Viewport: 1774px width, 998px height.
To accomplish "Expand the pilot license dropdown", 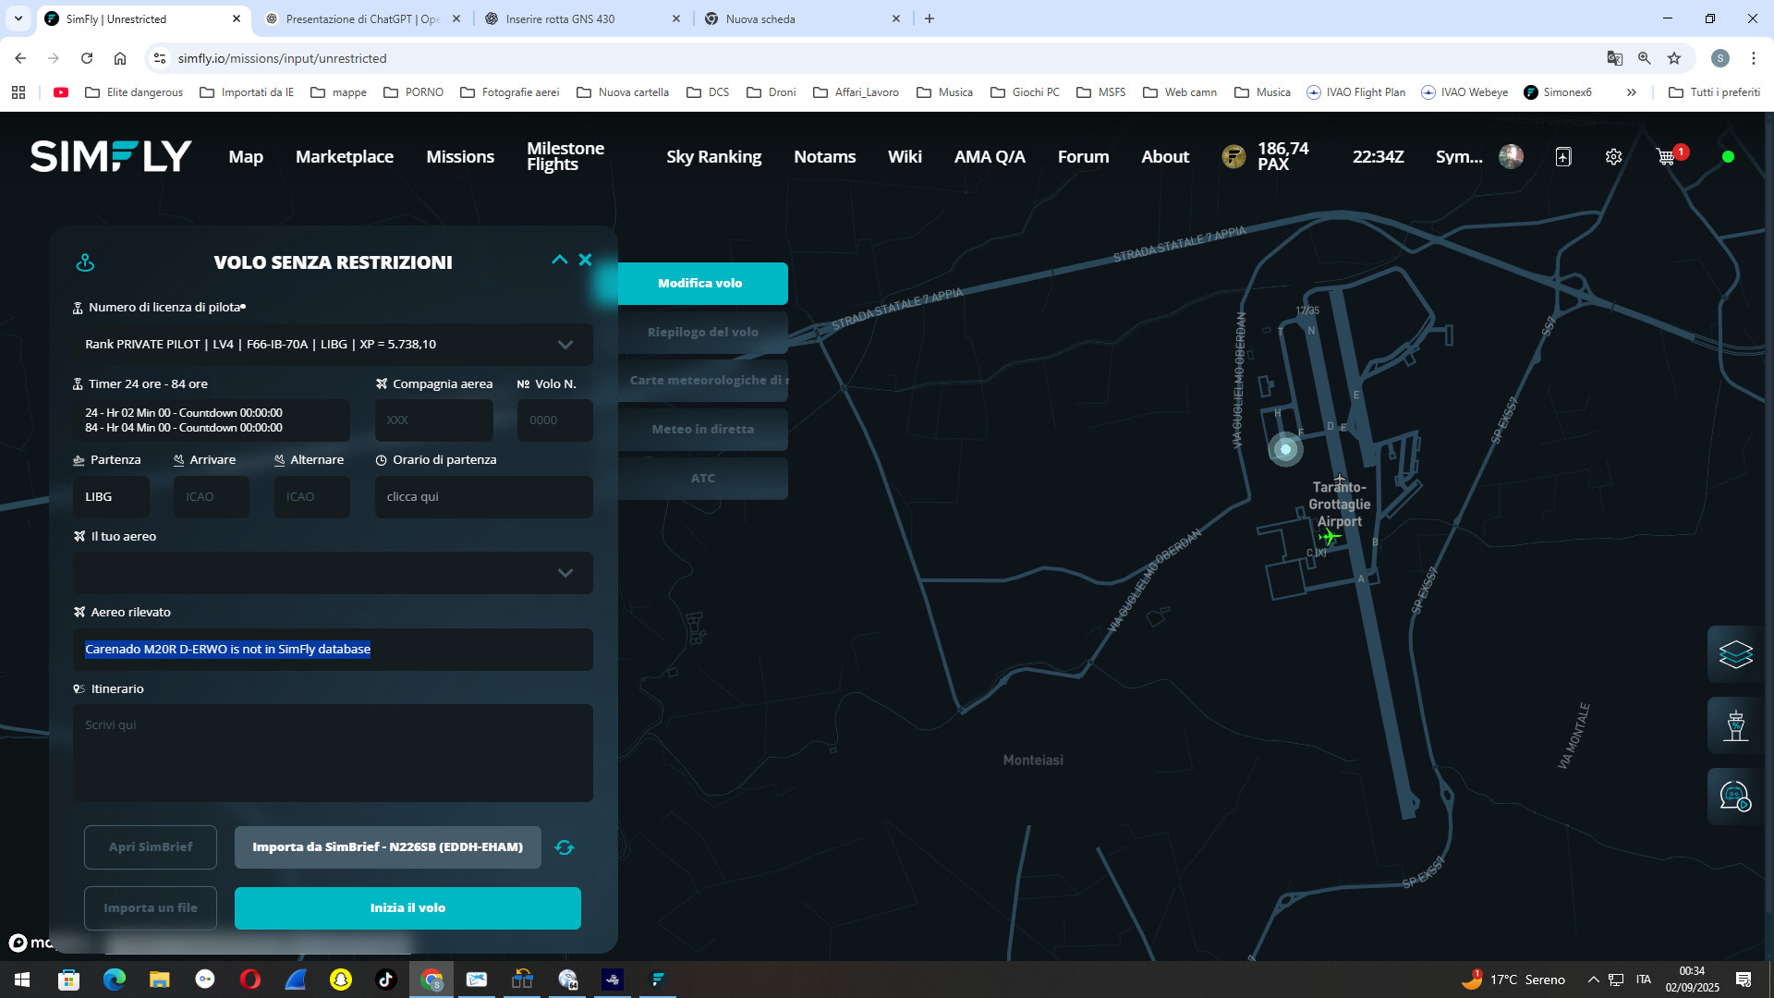I will [565, 345].
